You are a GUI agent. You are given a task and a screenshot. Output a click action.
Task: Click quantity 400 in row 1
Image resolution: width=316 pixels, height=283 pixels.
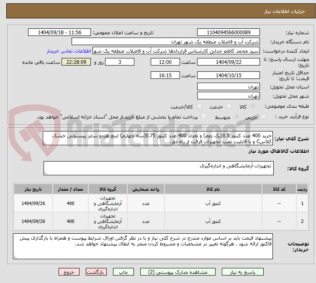click(70, 203)
